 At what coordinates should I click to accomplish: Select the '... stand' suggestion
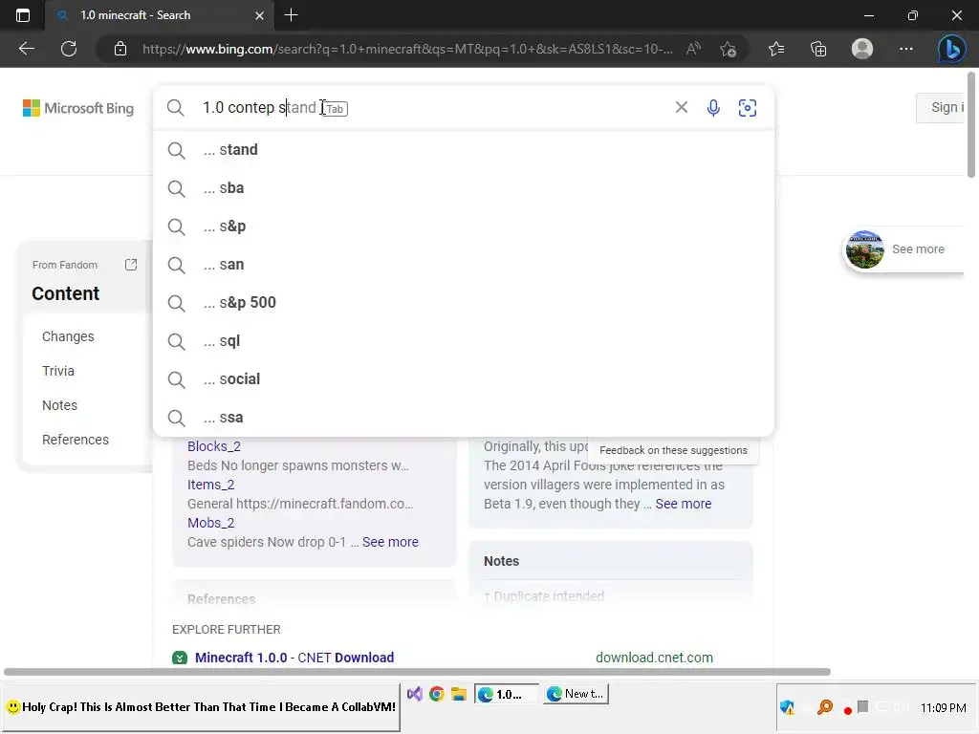pyautogui.click(x=464, y=150)
